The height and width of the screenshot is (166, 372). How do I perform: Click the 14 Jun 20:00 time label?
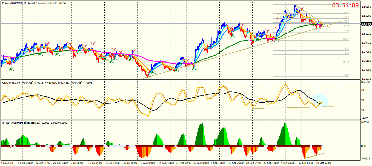(26, 163)
